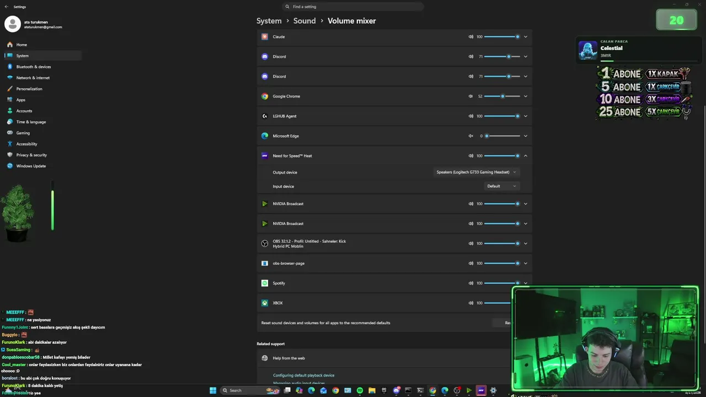Open File Explorer from the taskbar
This screenshot has width=706, height=397.
click(372, 390)
